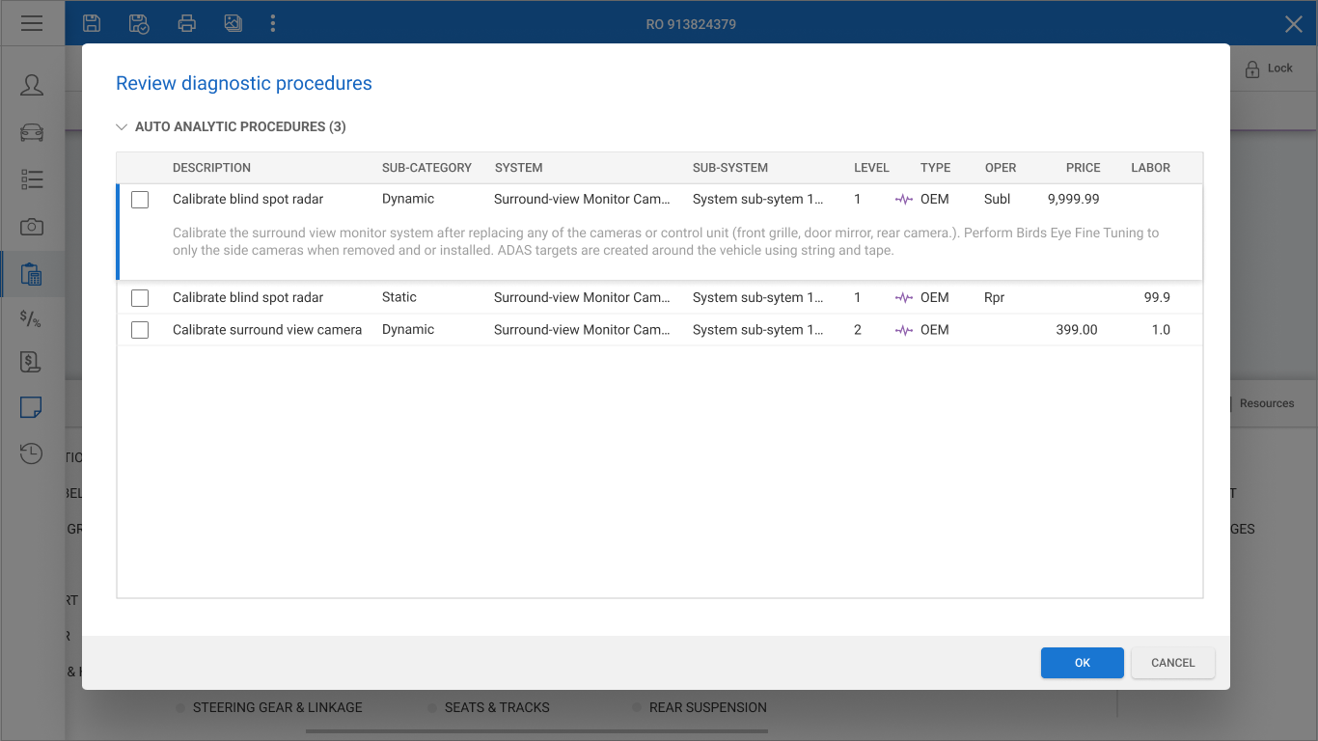
Task: Select the vehicle sidebar icon
Action: (x=32, y=132)
